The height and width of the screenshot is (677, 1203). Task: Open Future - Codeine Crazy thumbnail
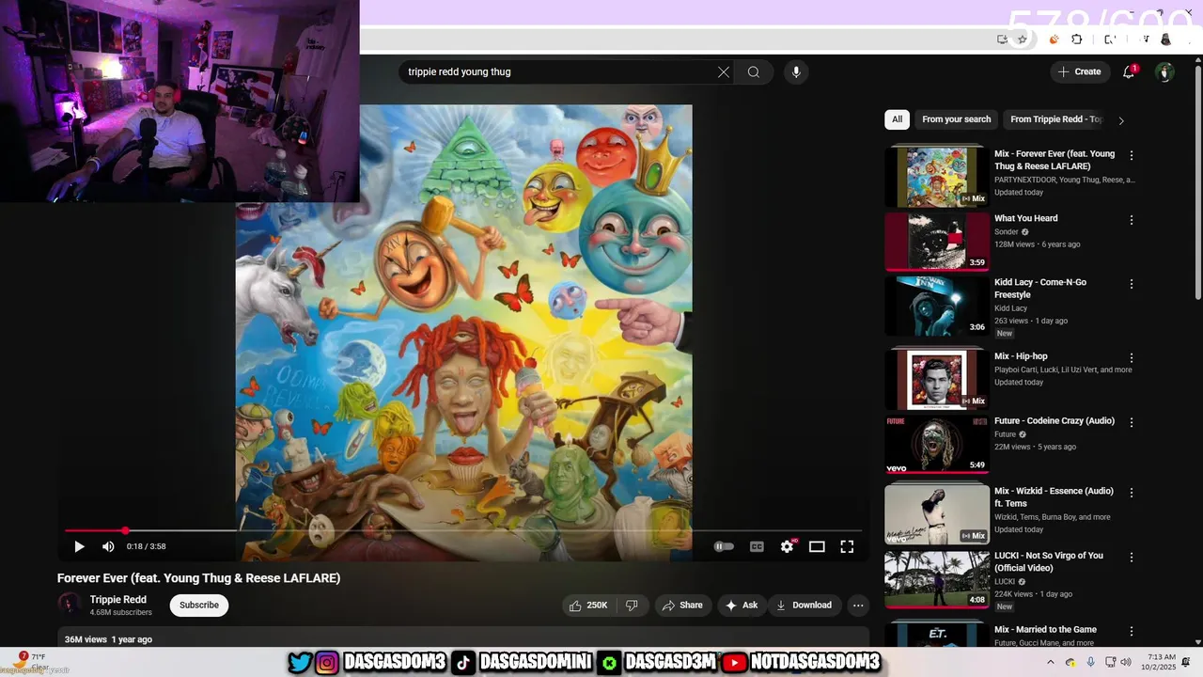[x=937, y=444]
